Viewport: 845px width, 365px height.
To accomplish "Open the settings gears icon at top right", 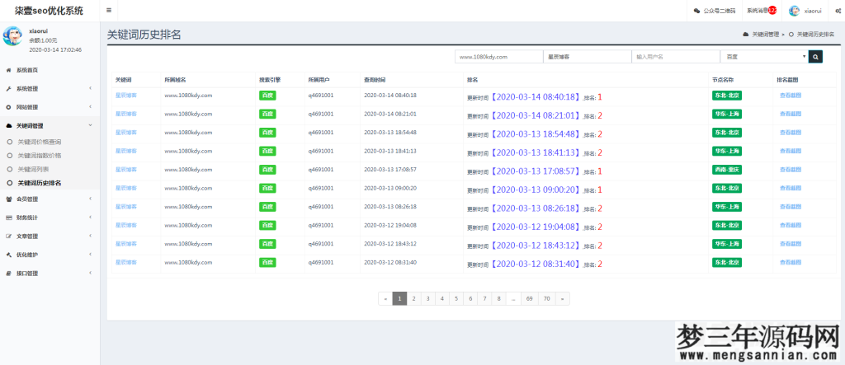I will 838,11.
